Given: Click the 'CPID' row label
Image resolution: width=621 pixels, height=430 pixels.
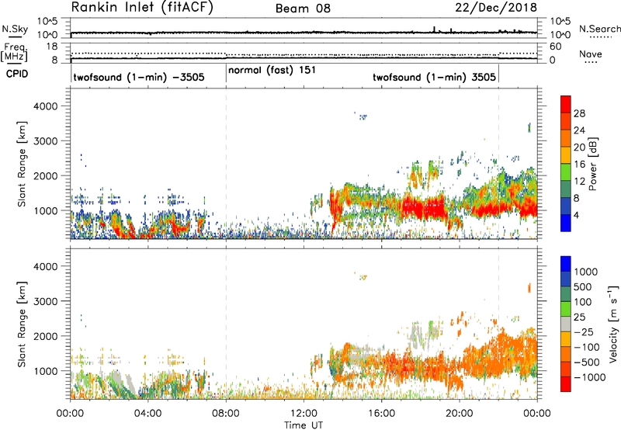Looking at the screenshot, I should click(16, 74).
